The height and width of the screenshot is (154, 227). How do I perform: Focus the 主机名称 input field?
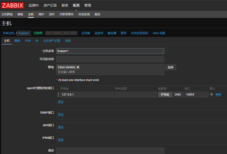(110, 51)
